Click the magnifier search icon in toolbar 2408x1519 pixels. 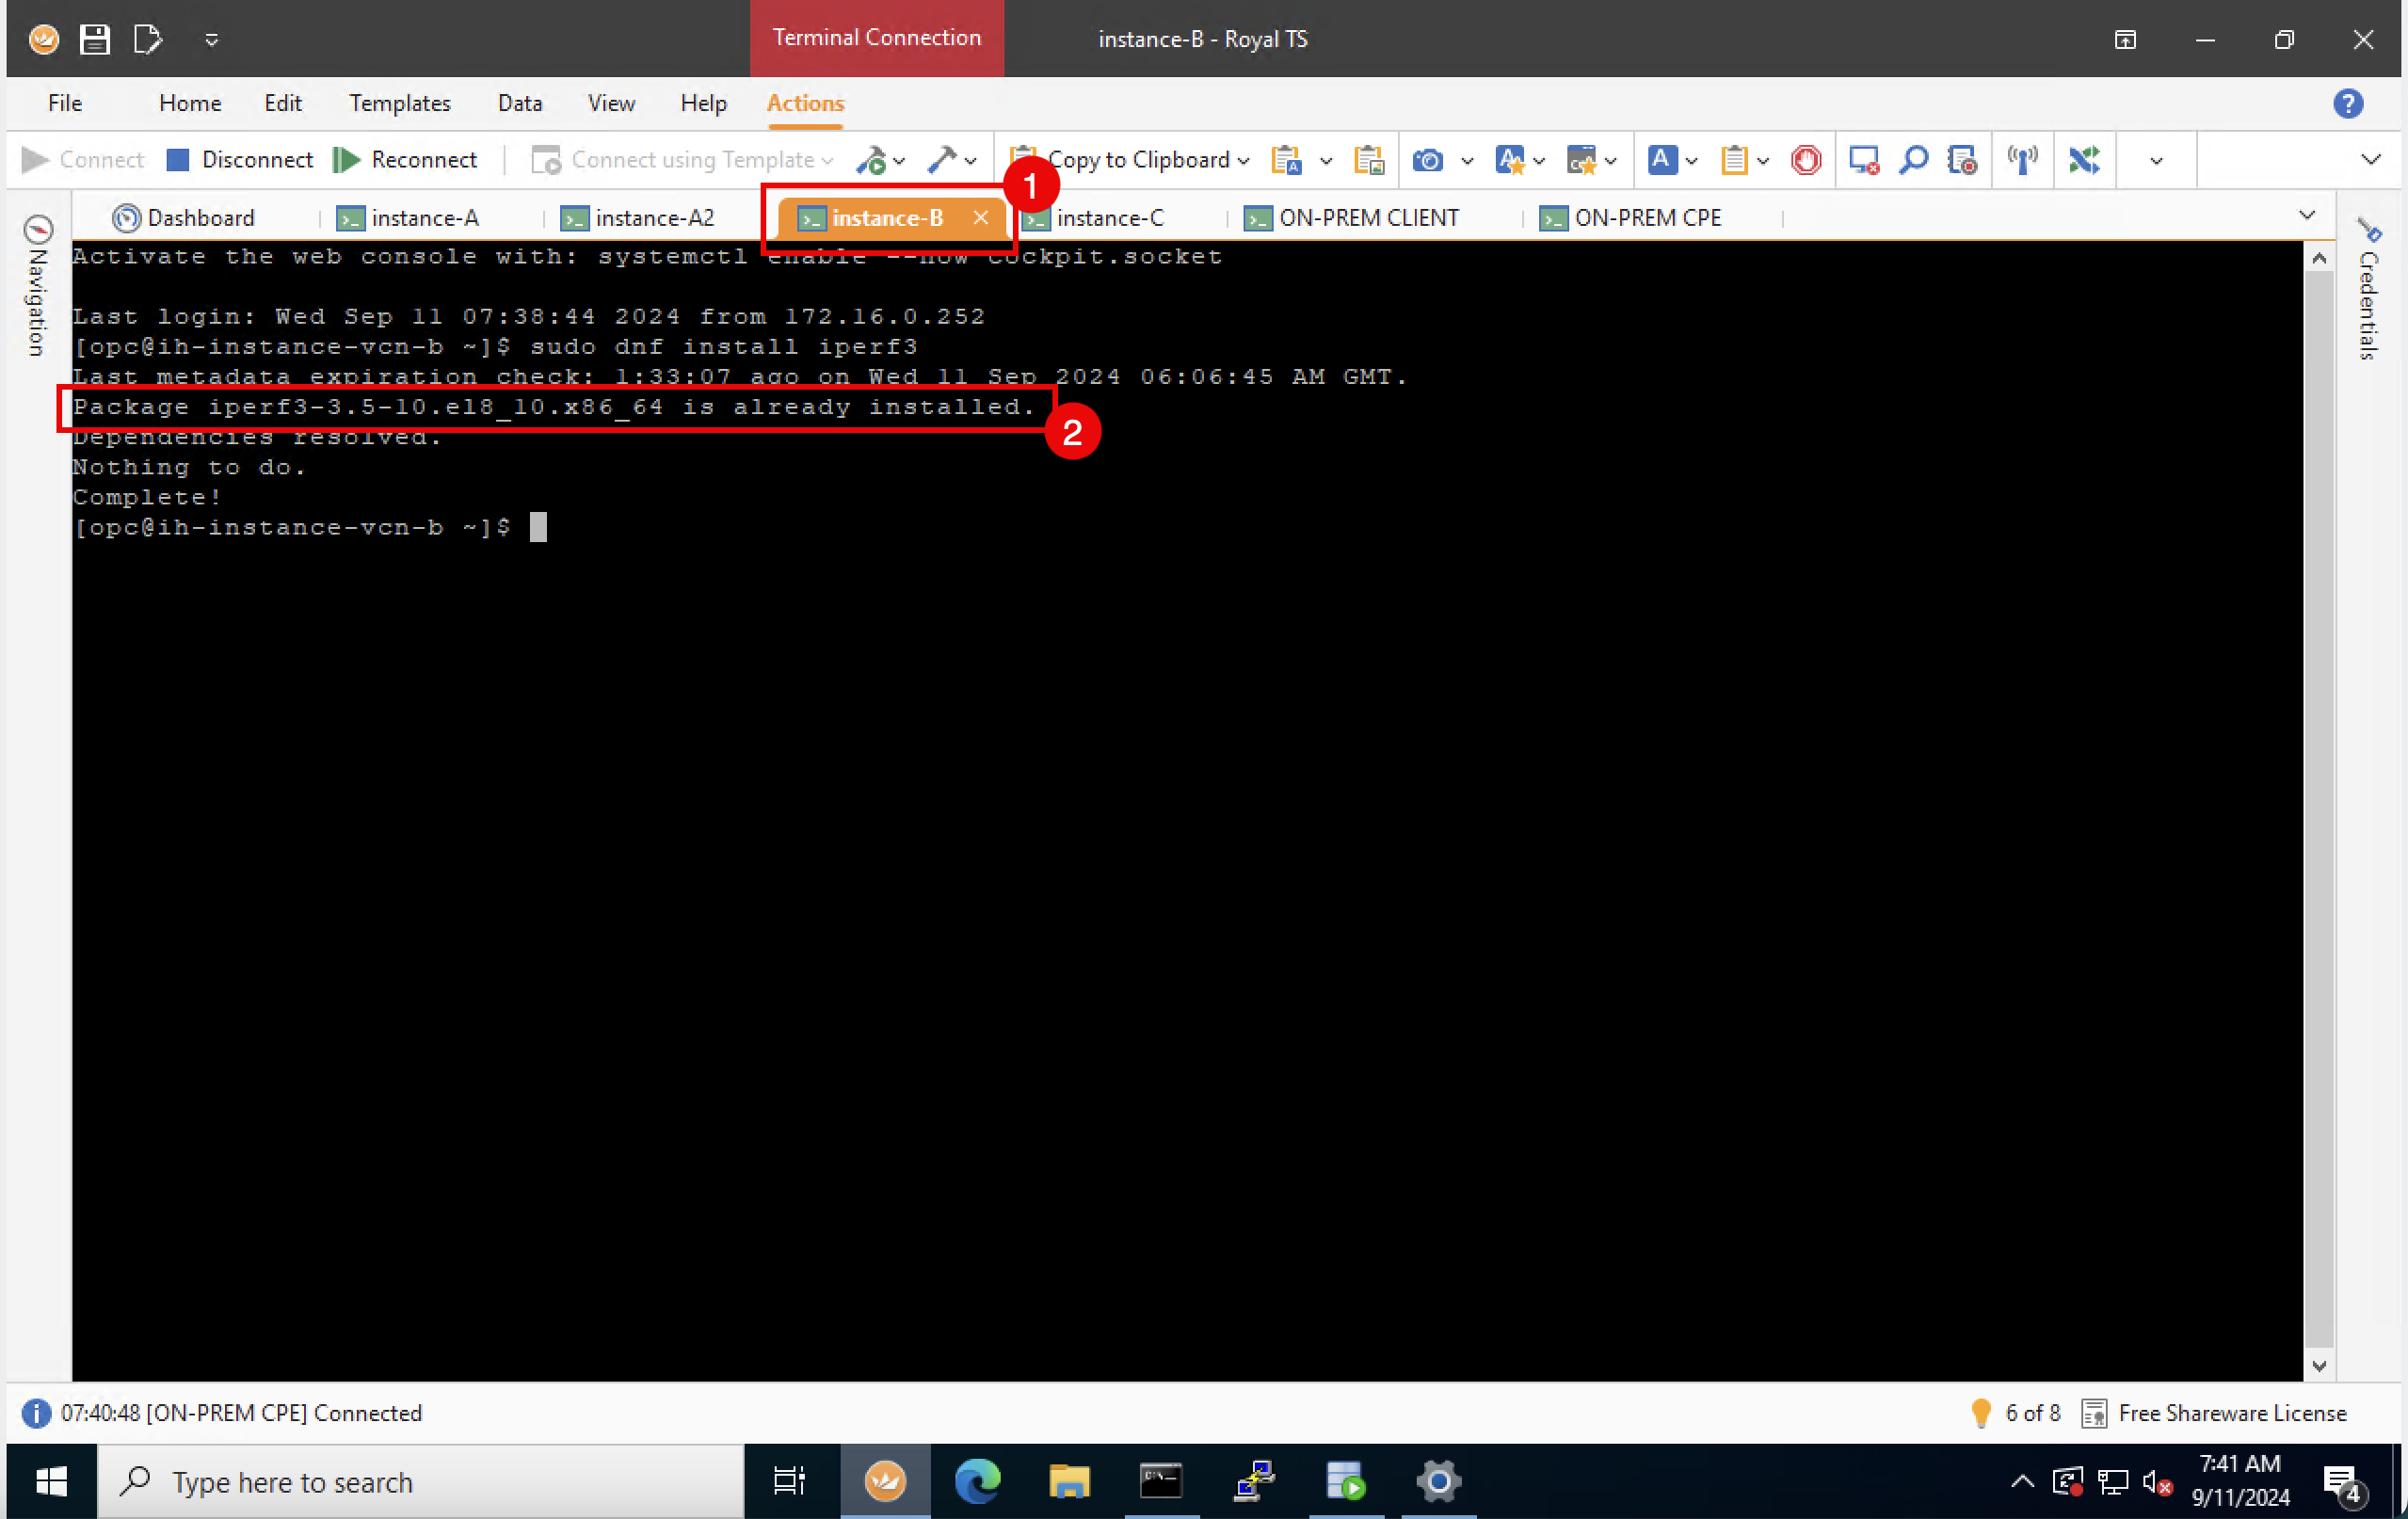(1913, 160)
